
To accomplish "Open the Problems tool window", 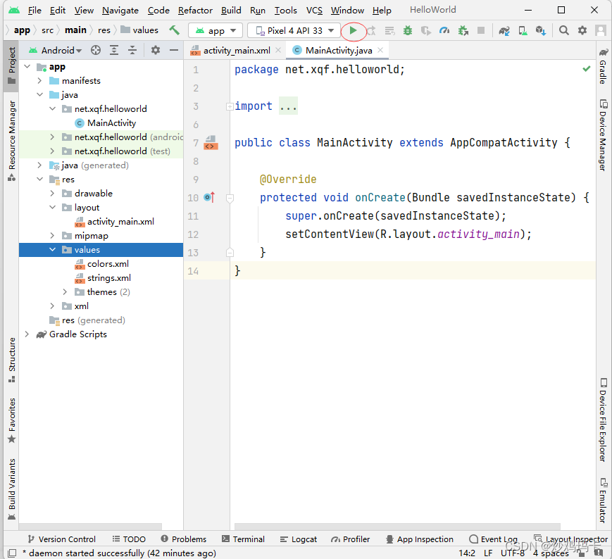I will [183, 539].
